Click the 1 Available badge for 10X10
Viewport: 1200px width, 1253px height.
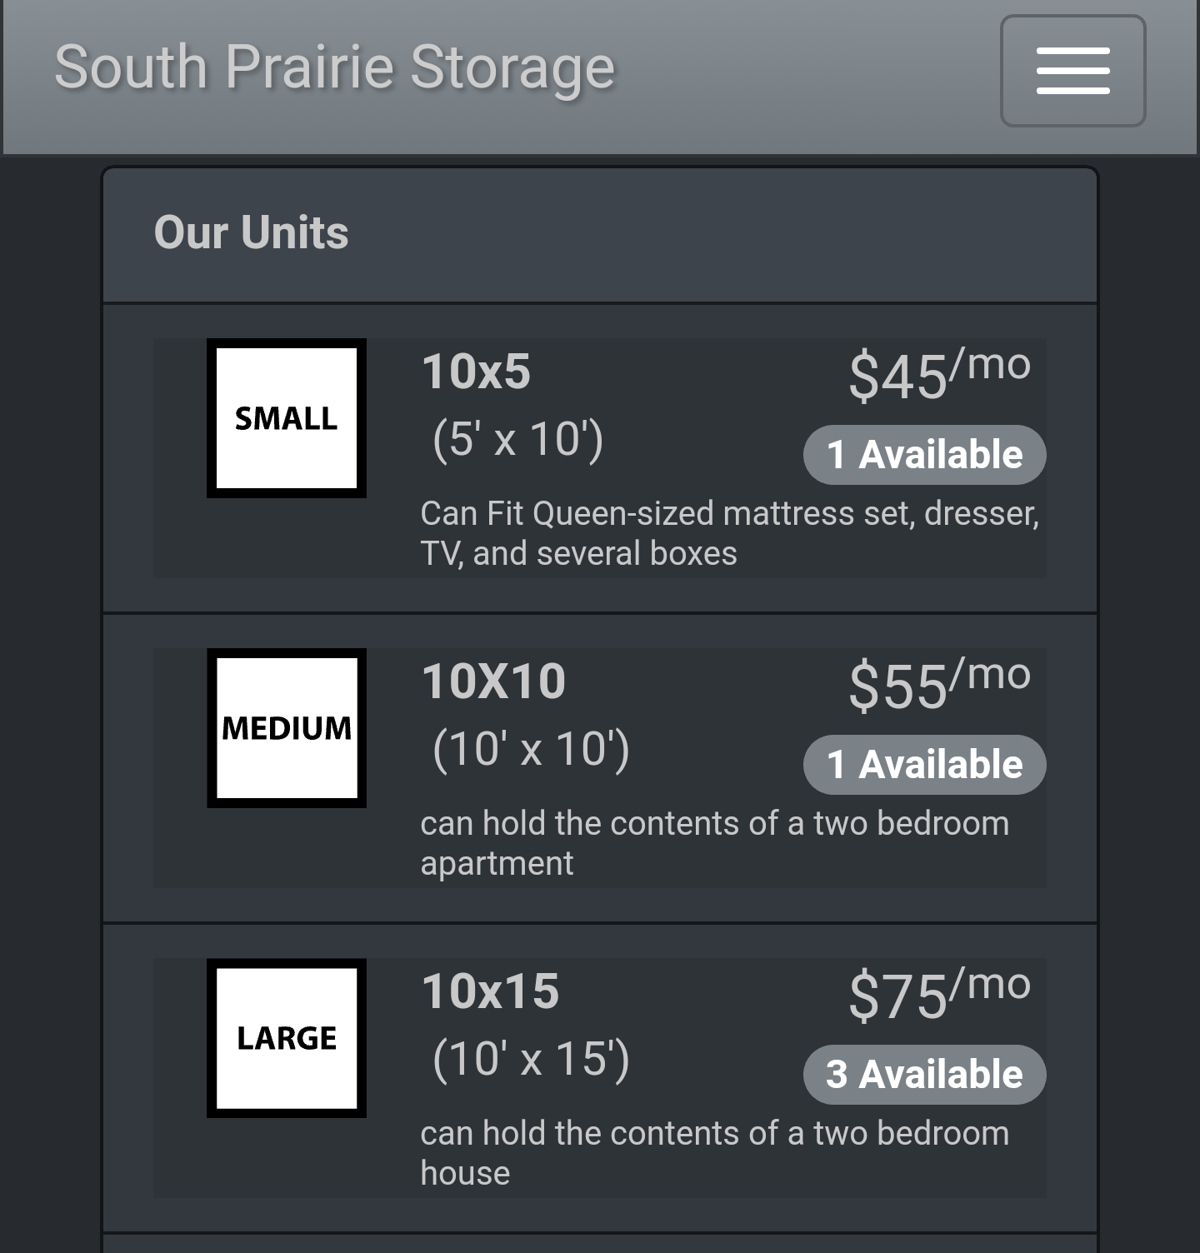[924, 765]
